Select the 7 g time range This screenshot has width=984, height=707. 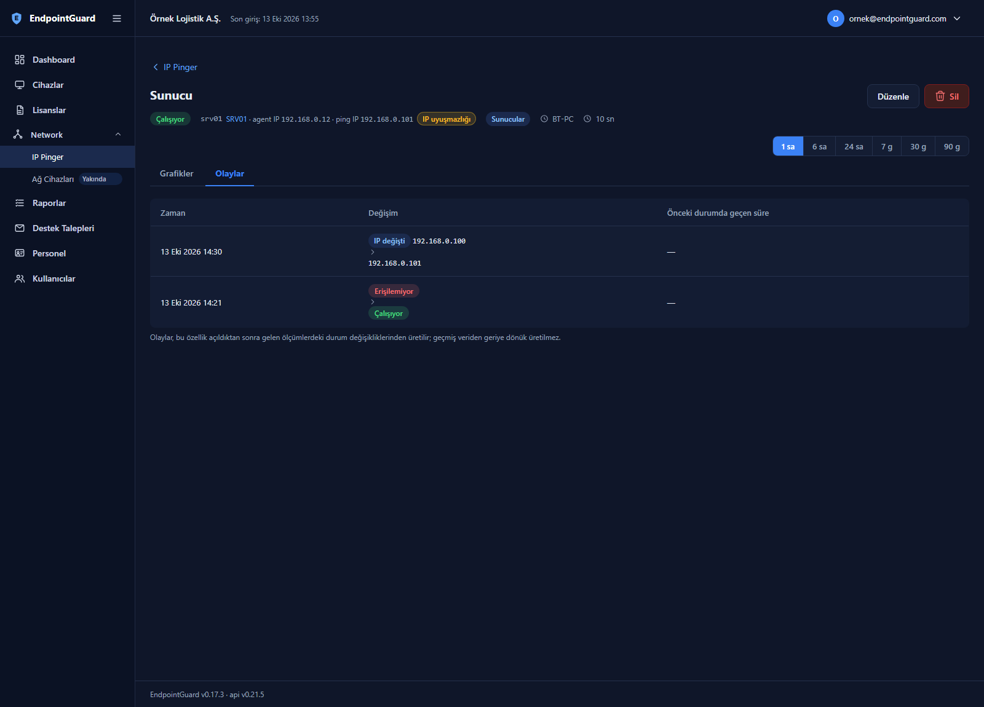(887, 146)
